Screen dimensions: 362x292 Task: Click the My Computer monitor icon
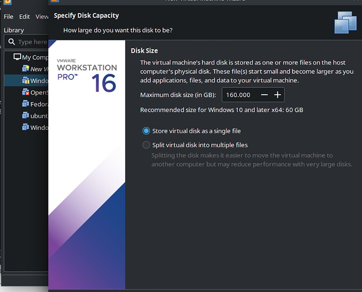pos(17,57)
